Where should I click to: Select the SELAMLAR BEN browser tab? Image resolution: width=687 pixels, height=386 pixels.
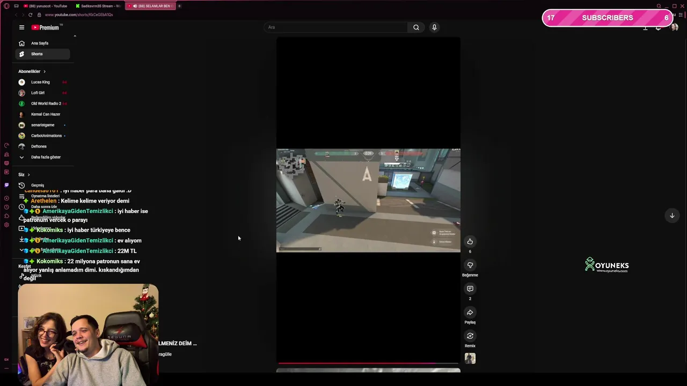tap(150, 6)
